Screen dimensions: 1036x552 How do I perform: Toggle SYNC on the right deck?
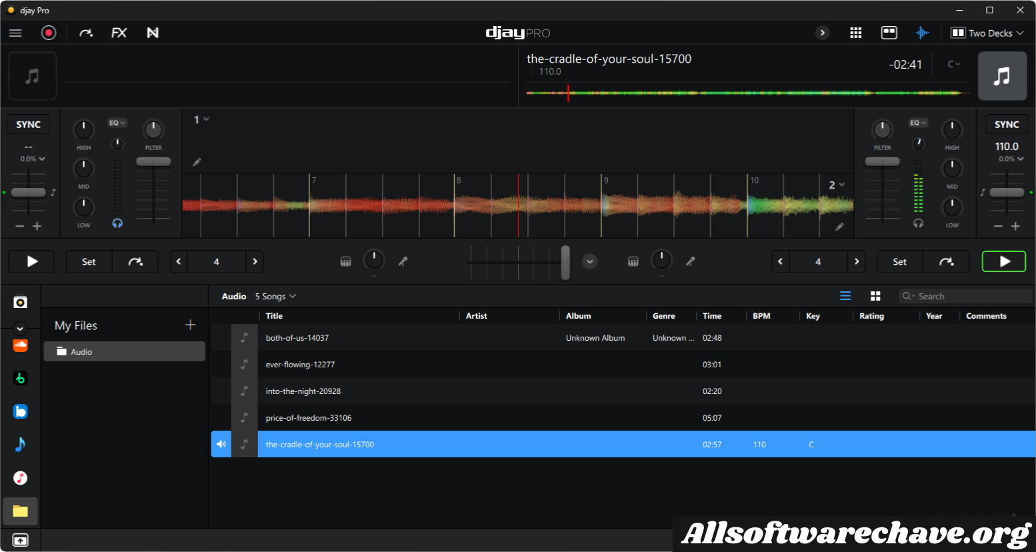click(1007, 125)
